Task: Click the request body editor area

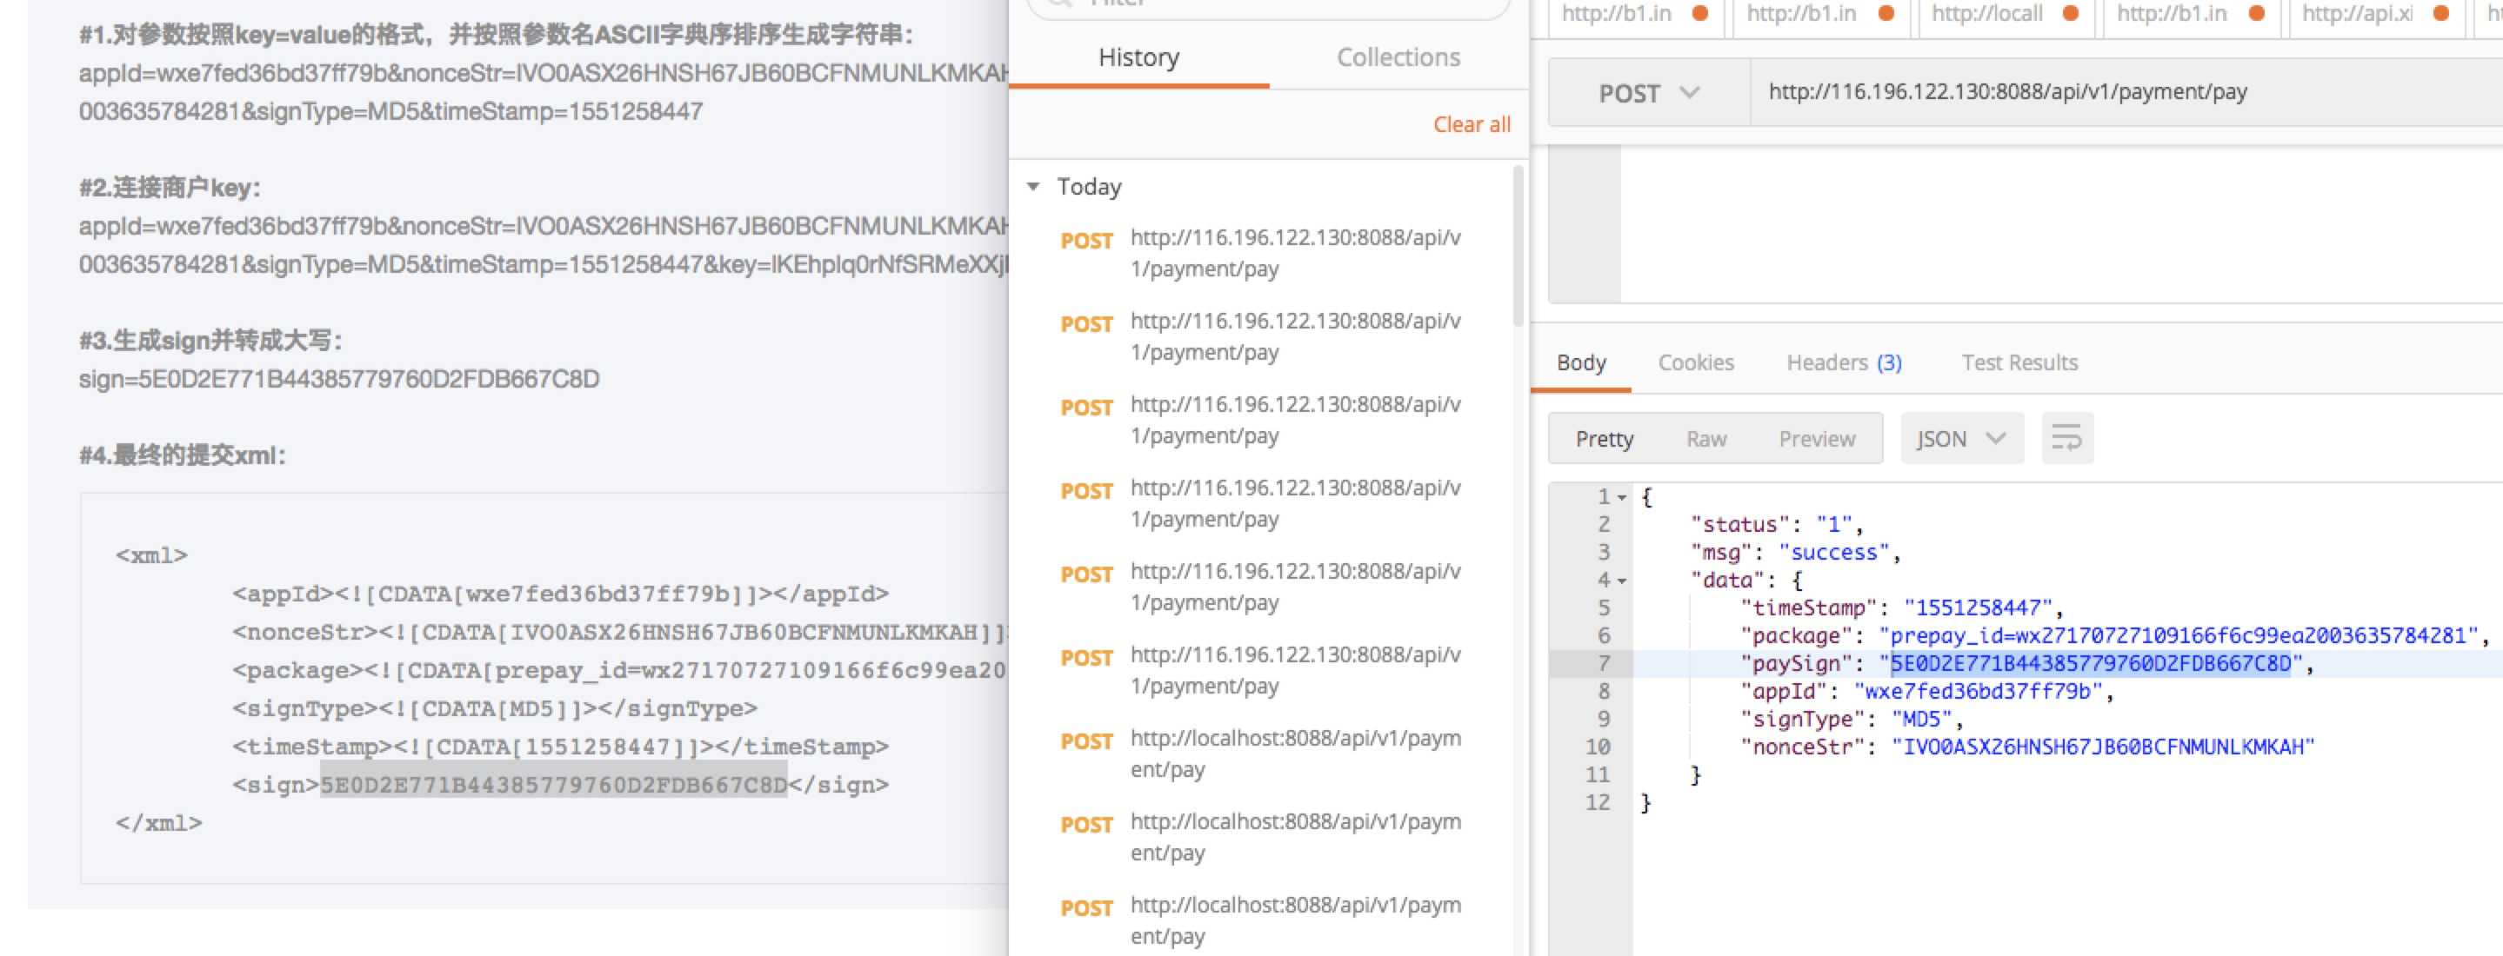Action: [2062, 224]
